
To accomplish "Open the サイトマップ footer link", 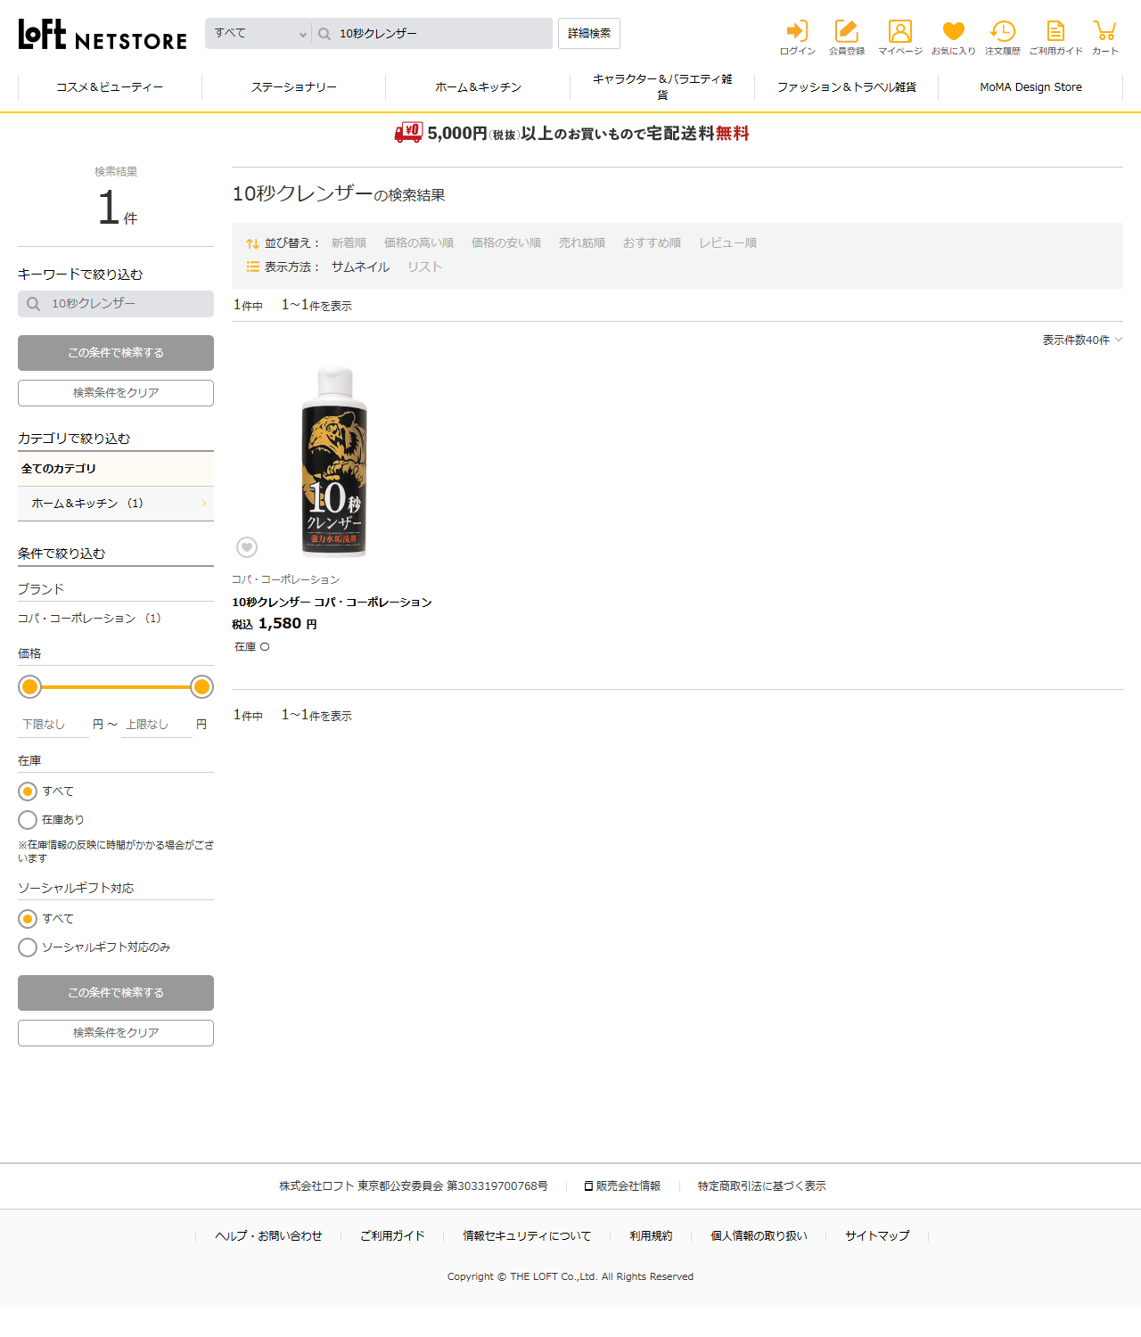I will pyautogui.click(x=877, y=1236).
